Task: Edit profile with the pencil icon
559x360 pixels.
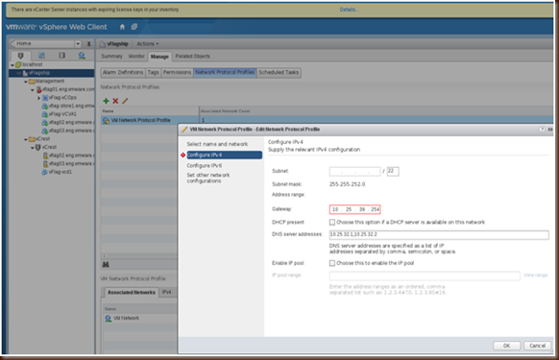Action: pyautogui.click(x=125, y=101)
